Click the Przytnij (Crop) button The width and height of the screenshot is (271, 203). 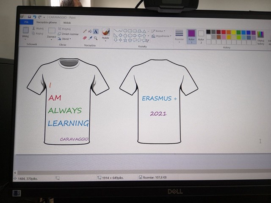pyautogui.click(x=64, y=29)
